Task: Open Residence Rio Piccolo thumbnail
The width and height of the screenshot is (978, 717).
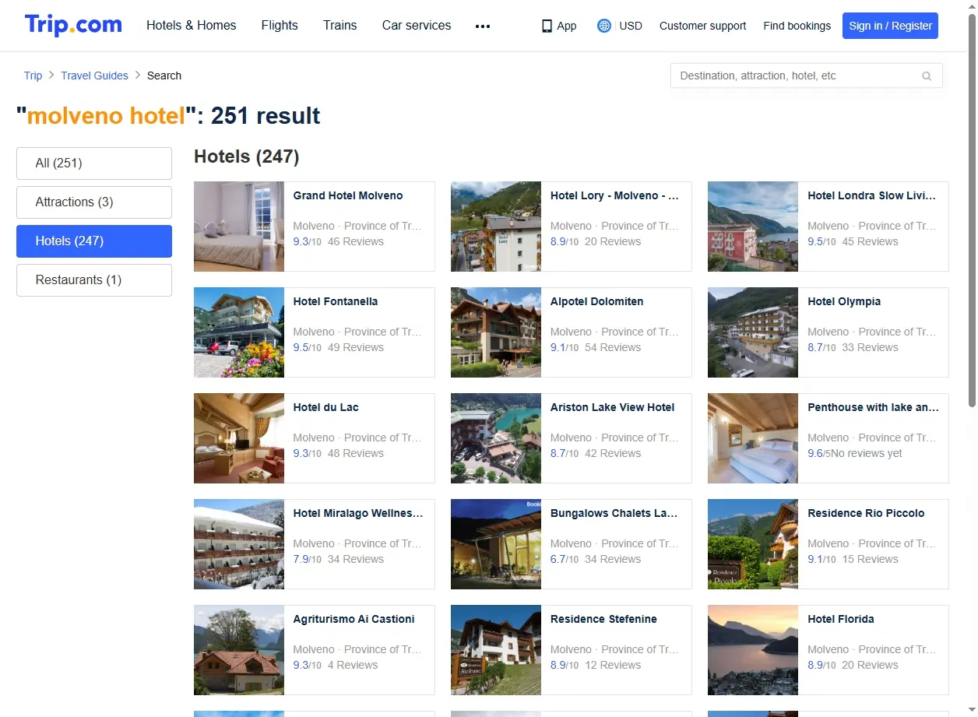Action: coord(753,544)
